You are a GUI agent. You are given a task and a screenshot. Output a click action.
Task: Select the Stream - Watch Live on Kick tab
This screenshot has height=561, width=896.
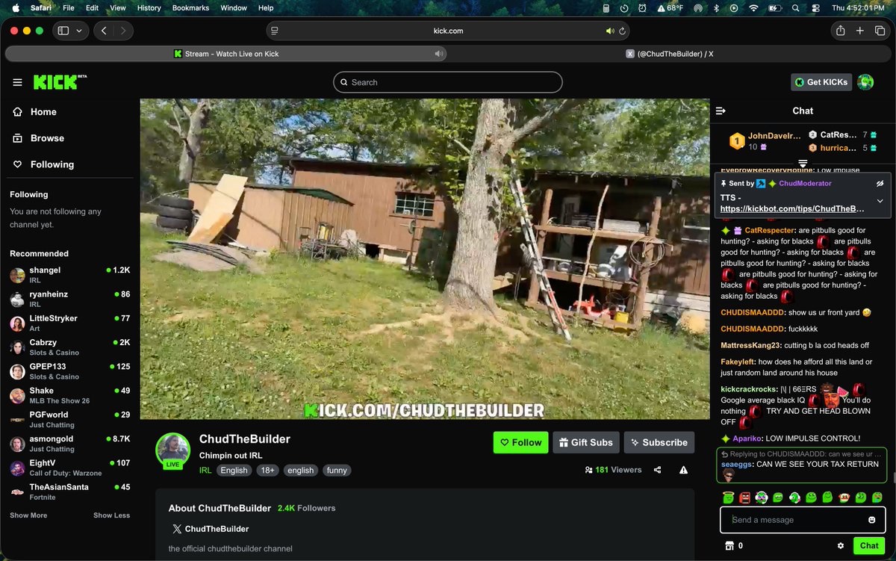tap(226, 54)
